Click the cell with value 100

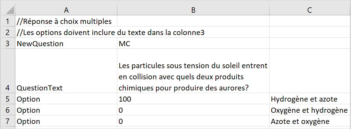coord(193,99)
